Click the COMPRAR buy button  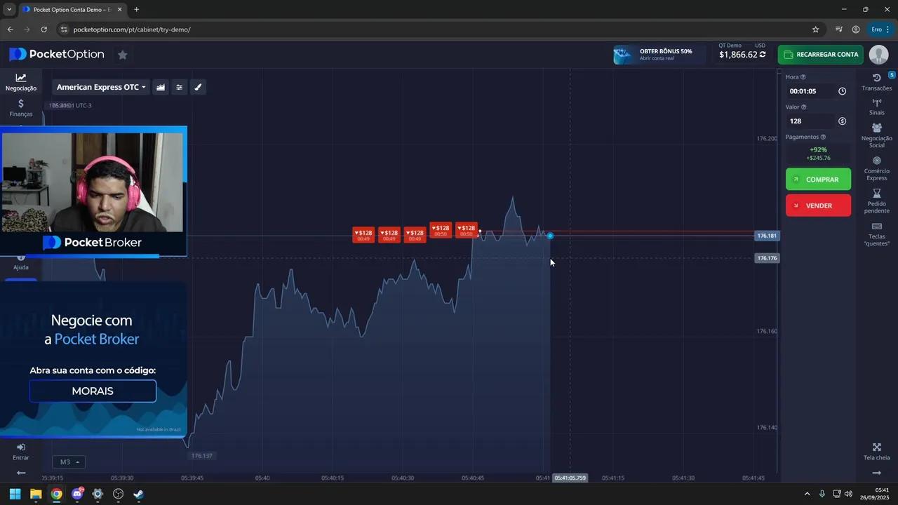pyautogui.click(x=818, y=180)
